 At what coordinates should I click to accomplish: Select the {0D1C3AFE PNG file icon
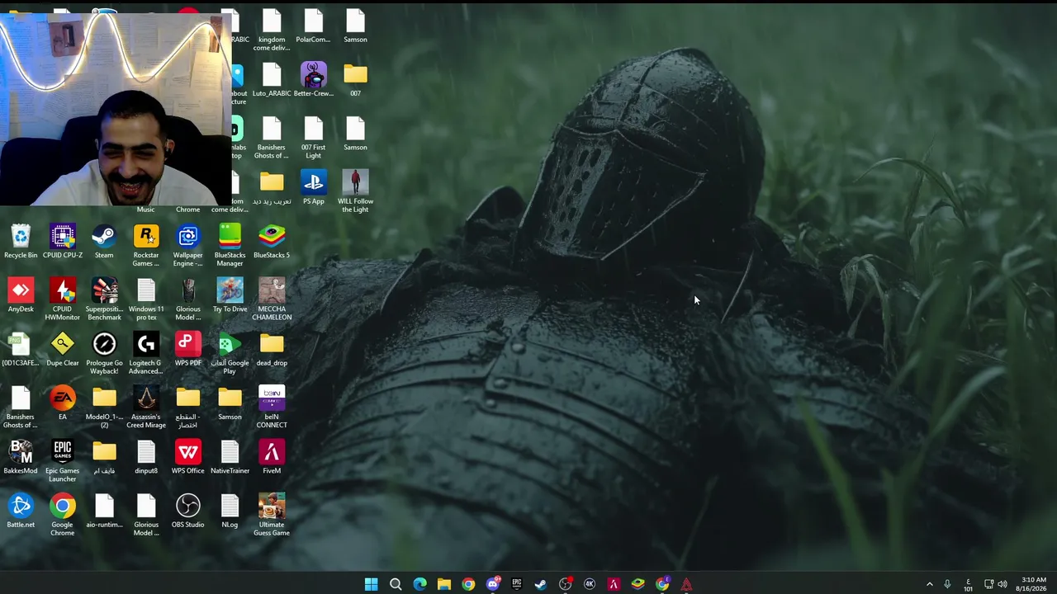(x=21, y=349)
